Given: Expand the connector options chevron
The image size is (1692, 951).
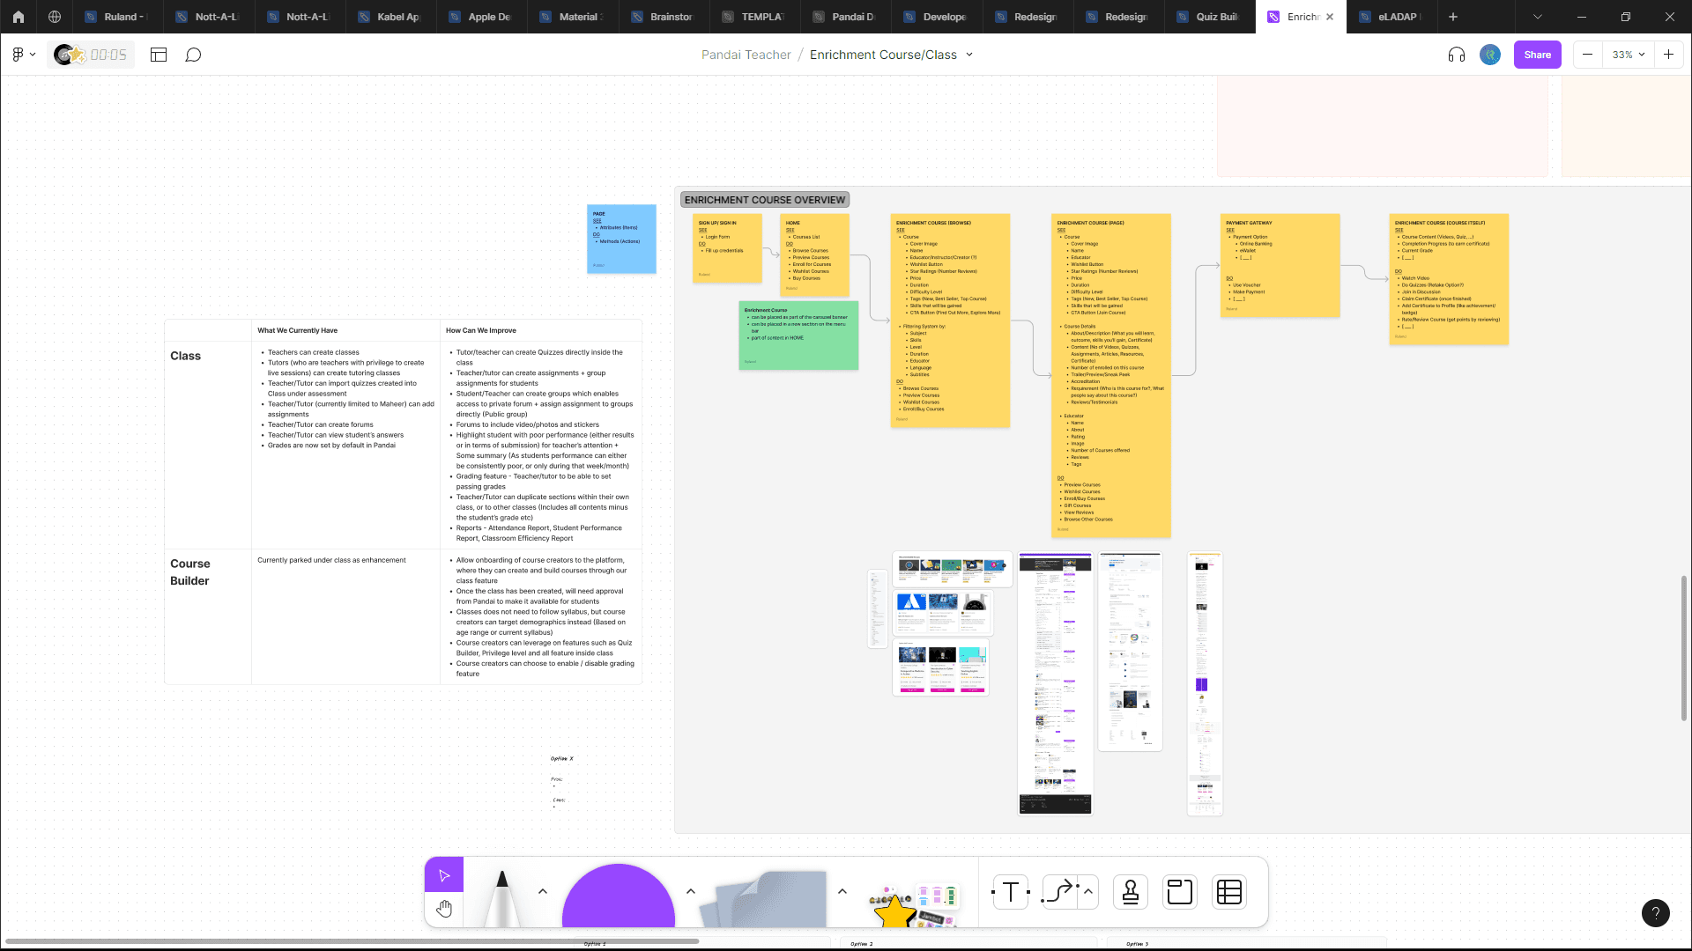Looking at the screenshot, I should (x=1088, y=891).
